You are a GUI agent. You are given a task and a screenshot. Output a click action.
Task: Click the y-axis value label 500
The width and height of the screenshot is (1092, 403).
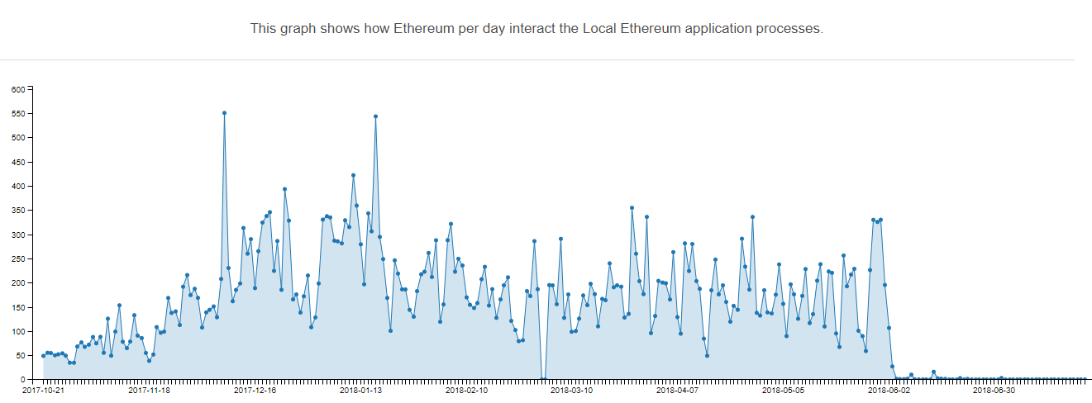tap(17, 137)
